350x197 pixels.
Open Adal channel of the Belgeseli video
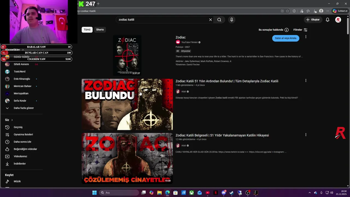(x=183, y=146)
